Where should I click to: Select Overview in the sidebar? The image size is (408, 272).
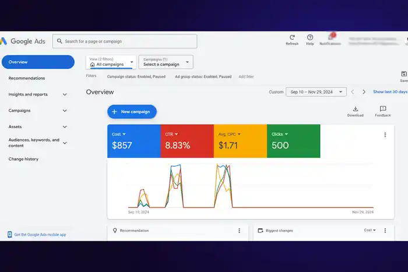[38, 62]
